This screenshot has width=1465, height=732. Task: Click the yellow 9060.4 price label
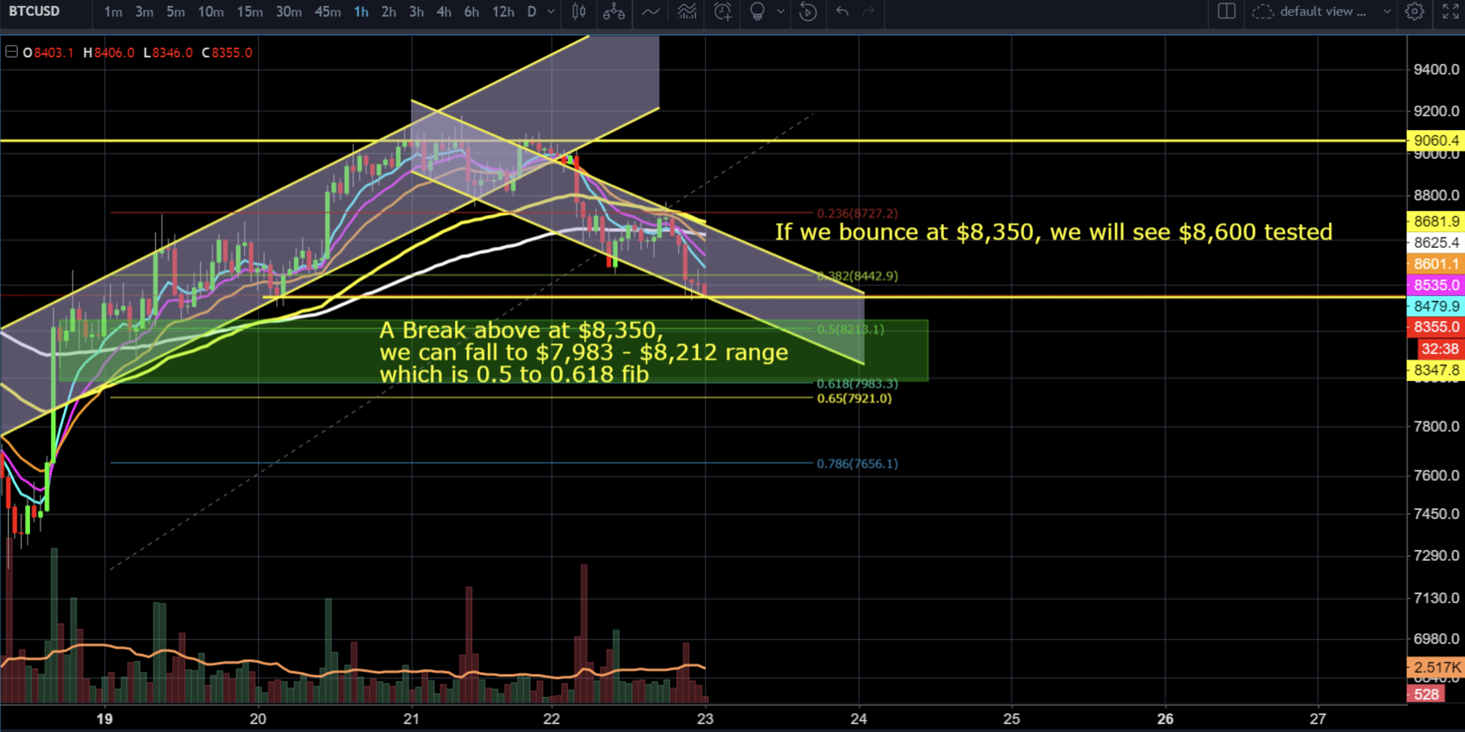(x=1435, y=140)
